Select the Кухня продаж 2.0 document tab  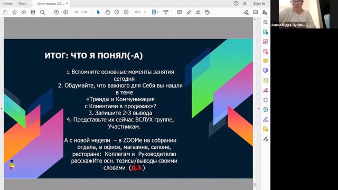51,4
